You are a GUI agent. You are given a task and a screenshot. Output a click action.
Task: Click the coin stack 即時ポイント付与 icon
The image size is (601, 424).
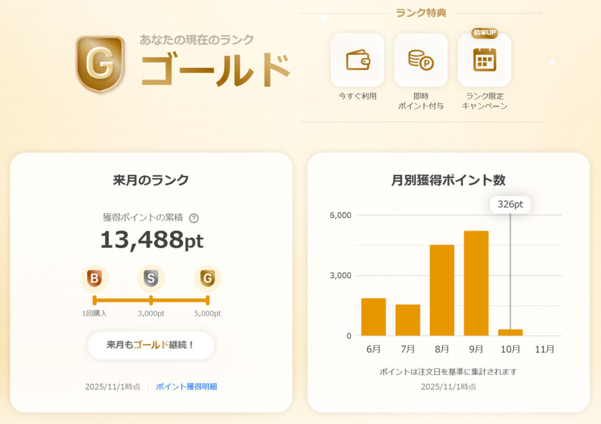[420, 60]
